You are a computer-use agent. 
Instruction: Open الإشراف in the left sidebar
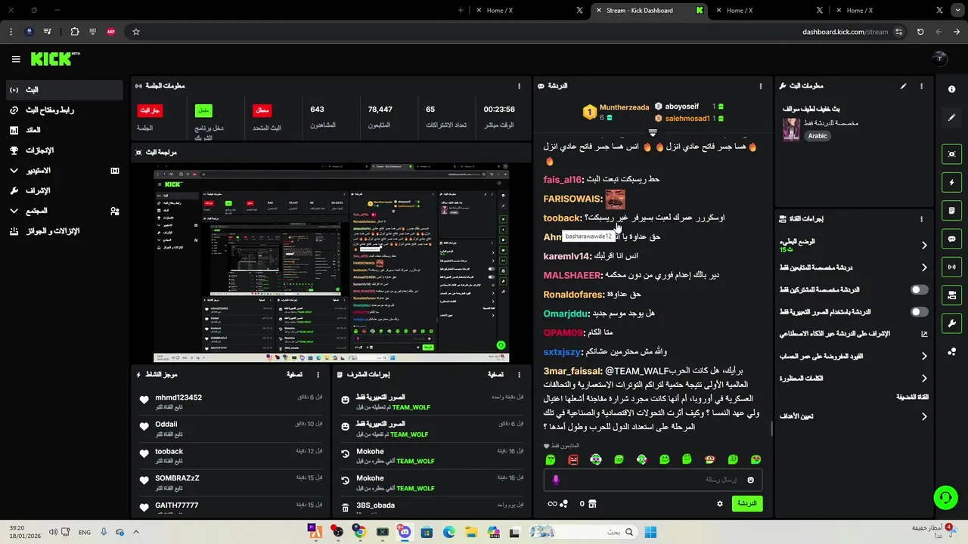pyautogui.click(x=64, y=191)
